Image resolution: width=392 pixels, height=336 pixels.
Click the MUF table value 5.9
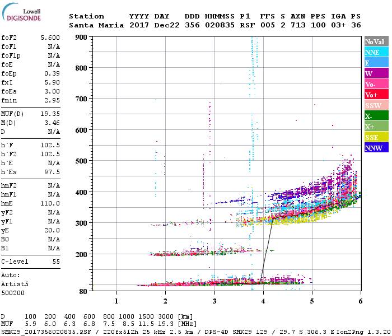click(30, 324)
